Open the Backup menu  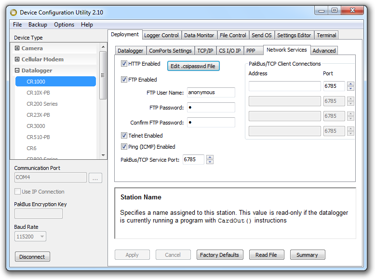click(38, 25)
